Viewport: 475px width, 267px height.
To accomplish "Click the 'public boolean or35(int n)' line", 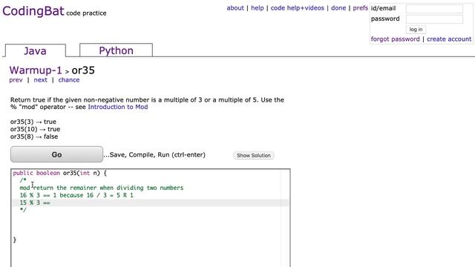I will (x=59, y=173).
